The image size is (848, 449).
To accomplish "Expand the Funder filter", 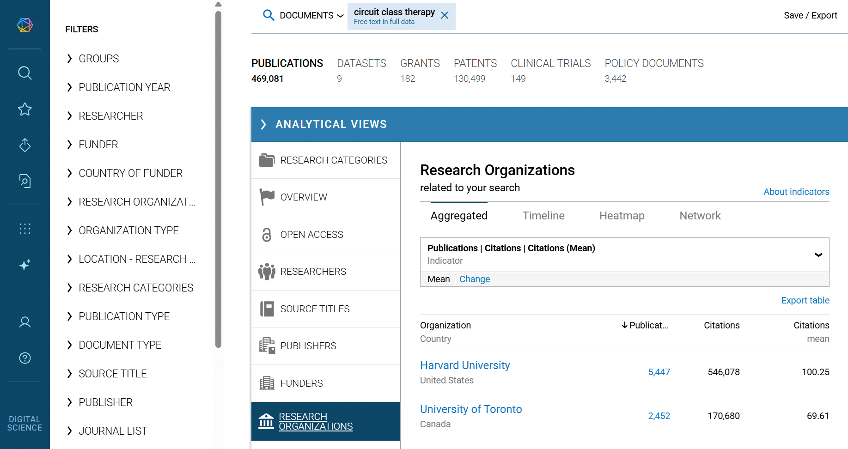I will coord(98,145).
